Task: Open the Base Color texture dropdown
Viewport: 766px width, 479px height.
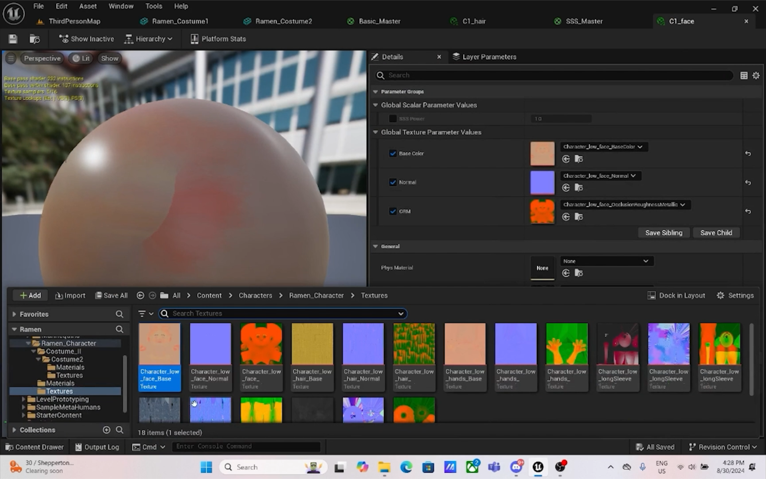Action: (x=604, y=147)
